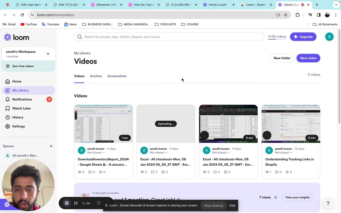Click the Loom search field
The width and height of the screenshot is (341, 213).
(x=169, y=37)
